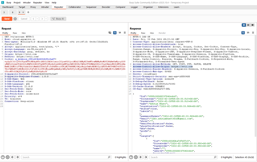The height and width of the screenshot is (162, 257).
Task: Select side-by-side layout view icon
Action: pos(244,25)
